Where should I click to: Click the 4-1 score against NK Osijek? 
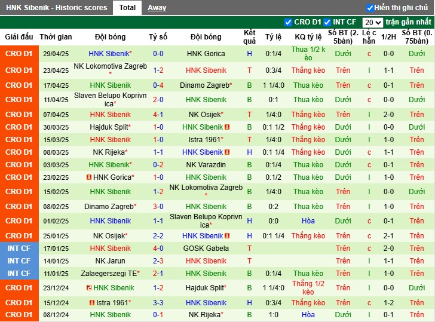pyautogui.click(x=158, y=114)
